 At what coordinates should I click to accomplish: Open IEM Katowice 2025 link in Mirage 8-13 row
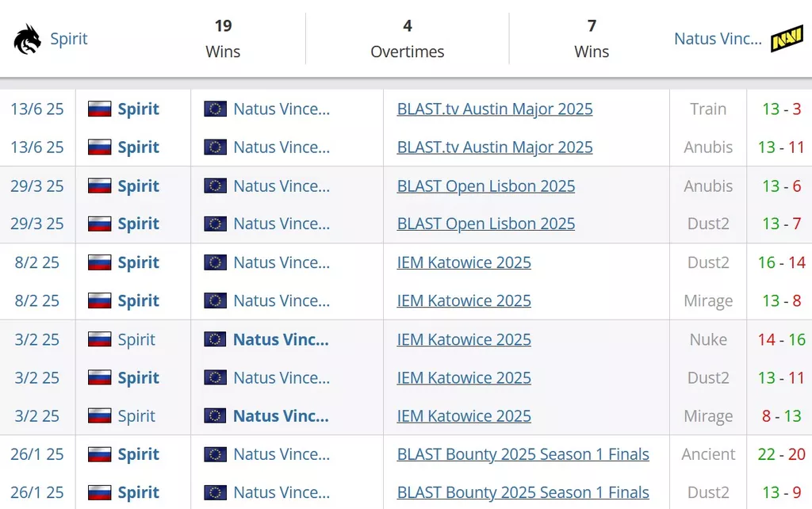464,415
